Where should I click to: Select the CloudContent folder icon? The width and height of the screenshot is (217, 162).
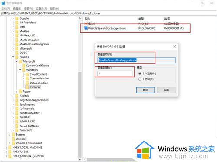27,74
